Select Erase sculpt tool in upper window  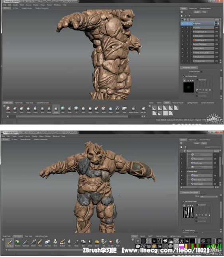tap(124, 109)
